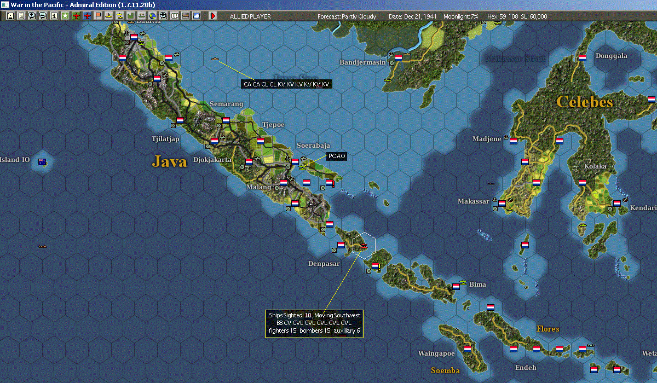Select the task force icon north of Java
Image resolution: width=657 pixels, height=383 pixels.
(215, 59)
